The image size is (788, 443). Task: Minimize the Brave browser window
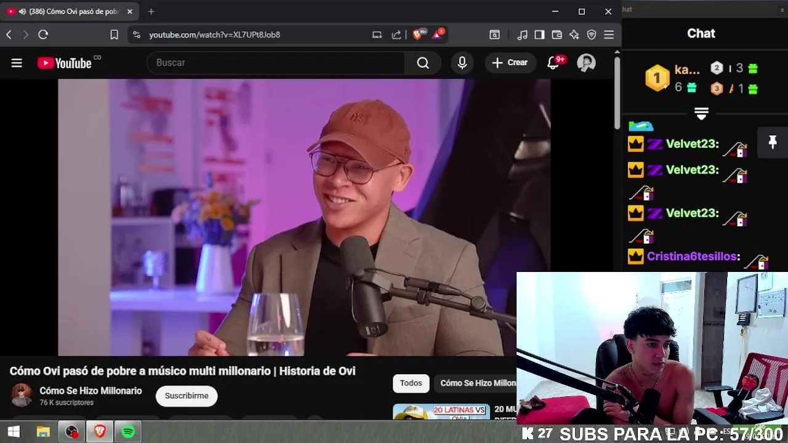click(555, 12)
